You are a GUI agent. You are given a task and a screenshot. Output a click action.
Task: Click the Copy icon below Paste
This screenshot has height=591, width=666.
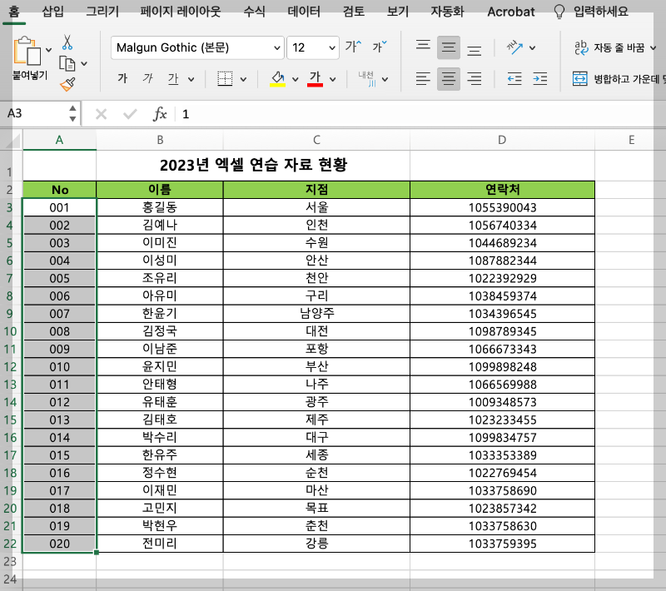click(x=68, y=65)
